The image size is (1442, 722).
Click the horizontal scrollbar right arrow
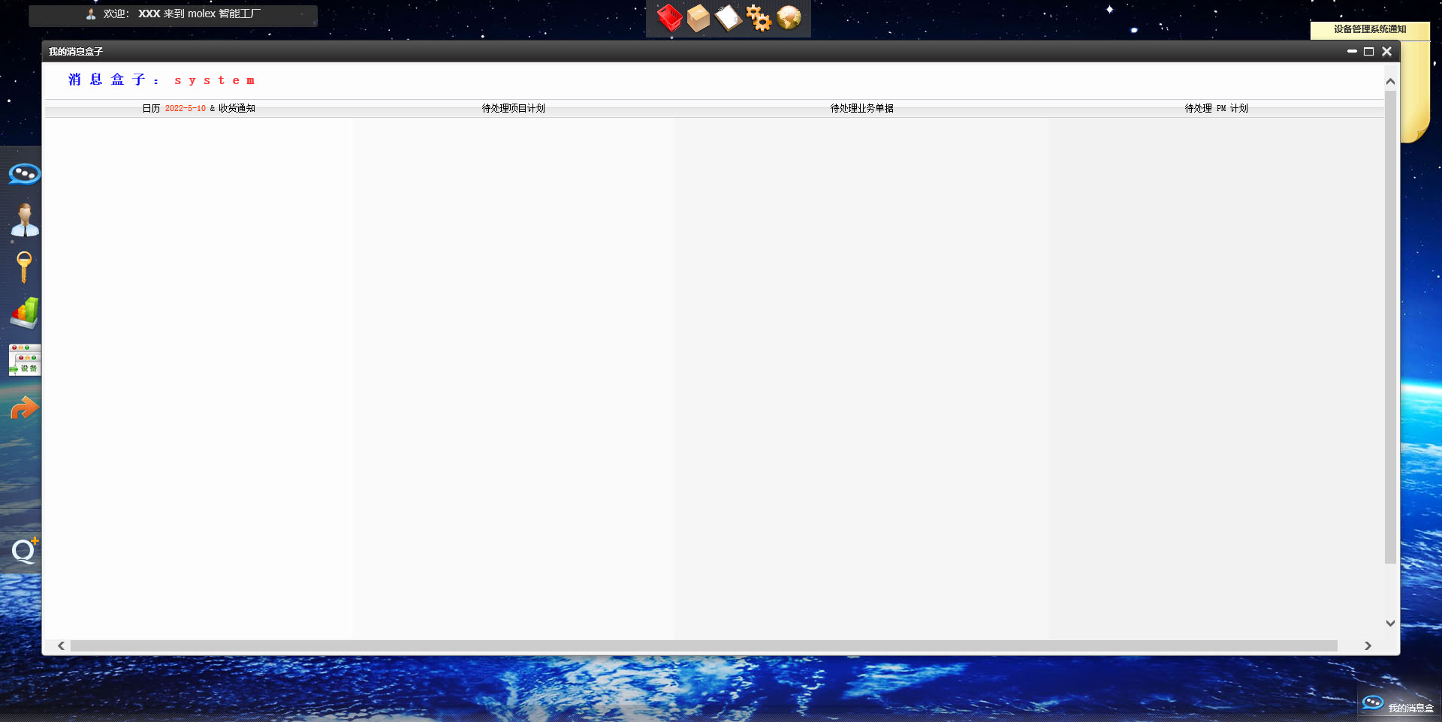click(1368, 645)
